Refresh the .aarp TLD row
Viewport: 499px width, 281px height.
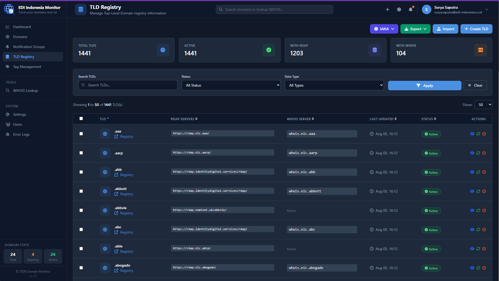(x=478, y=153)
